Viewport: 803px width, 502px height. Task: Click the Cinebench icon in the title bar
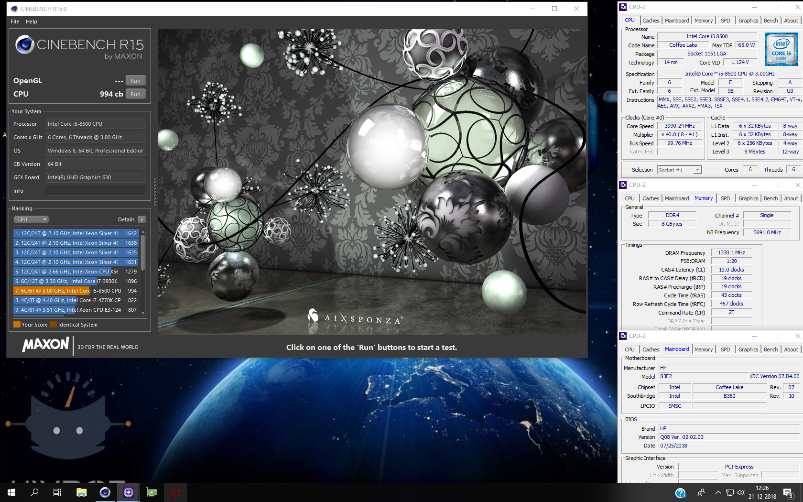pyautogui.click(x=14, y=9)
